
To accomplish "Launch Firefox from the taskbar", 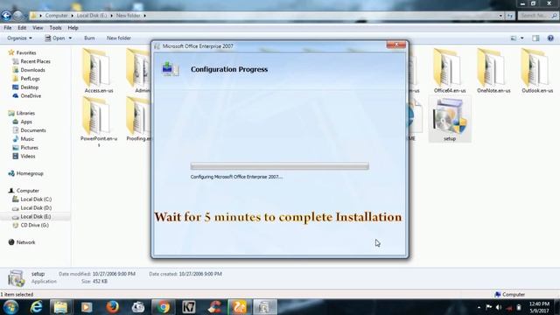I will click(x=112, y=307).
